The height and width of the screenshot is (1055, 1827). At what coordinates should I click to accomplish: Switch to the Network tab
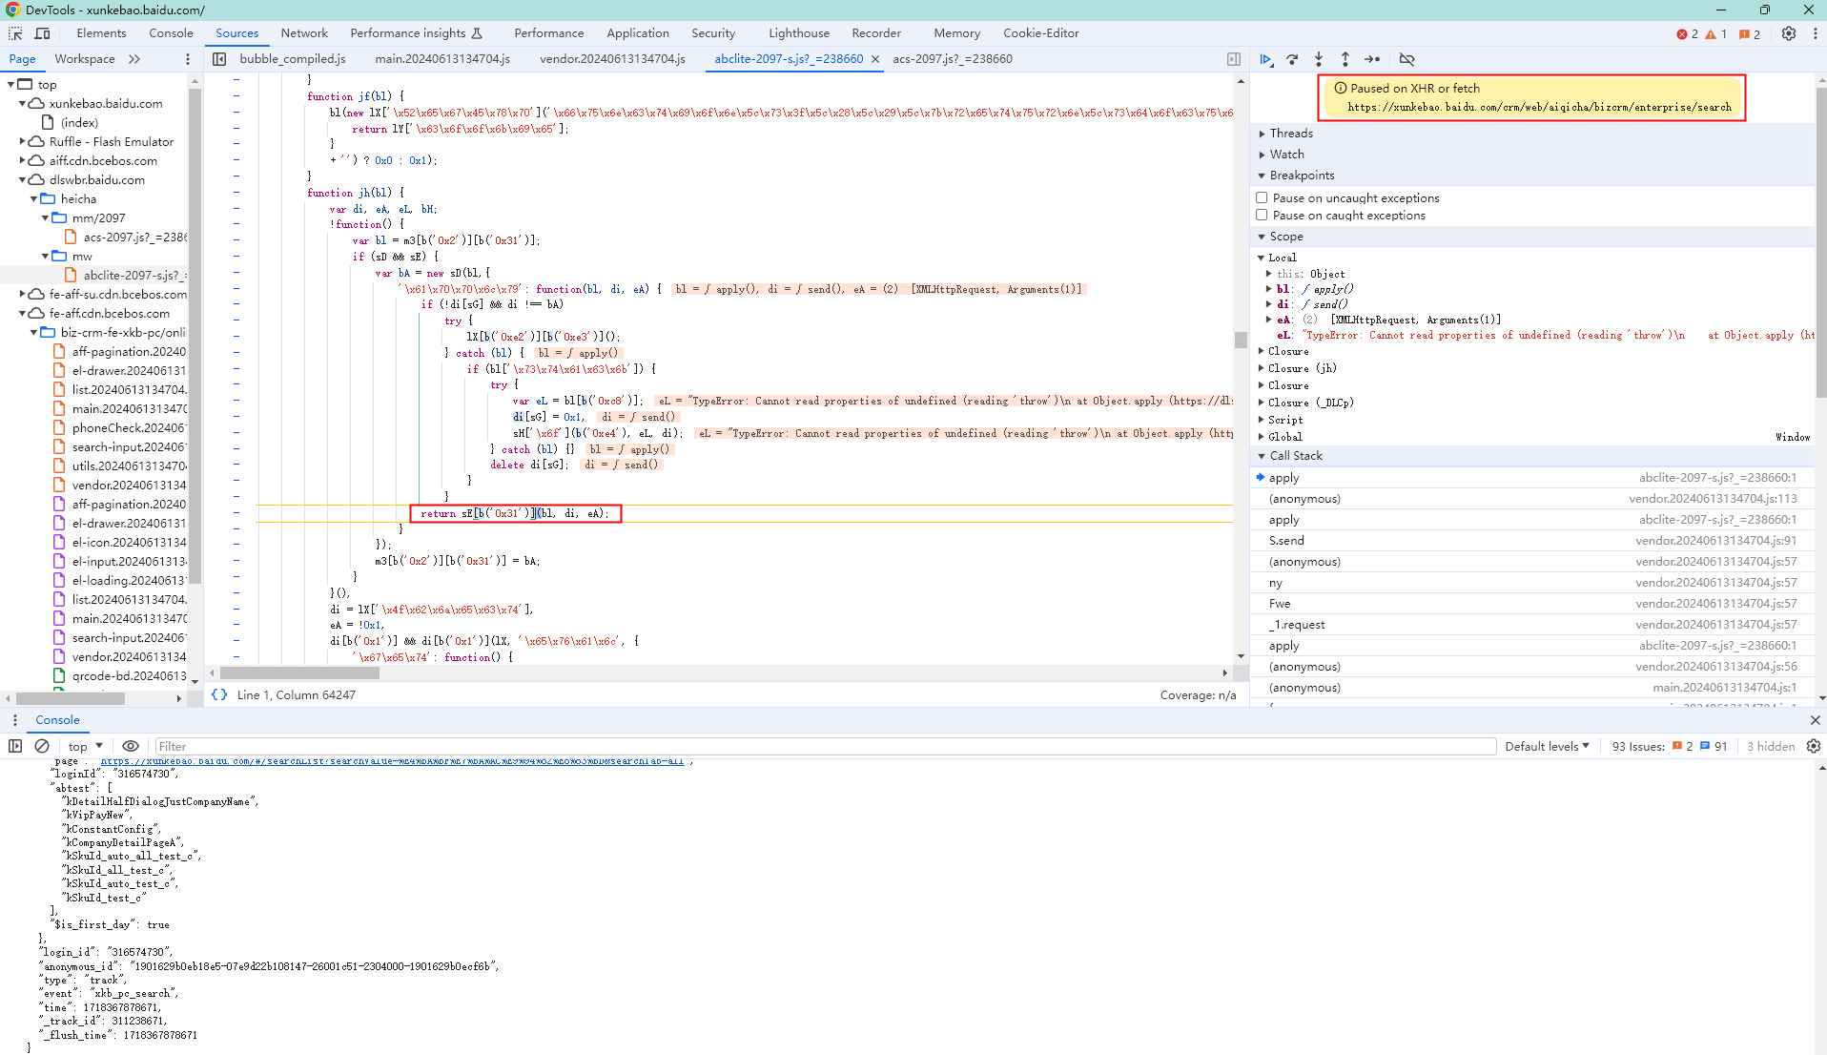coord(304,33)
